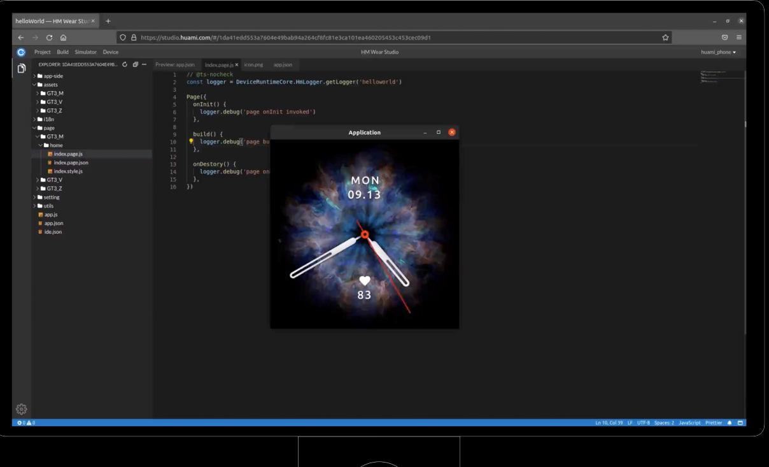Expand the utils folder
This screenshot has width=769, height=467.
pyautogui.click(x=48, y=206)
